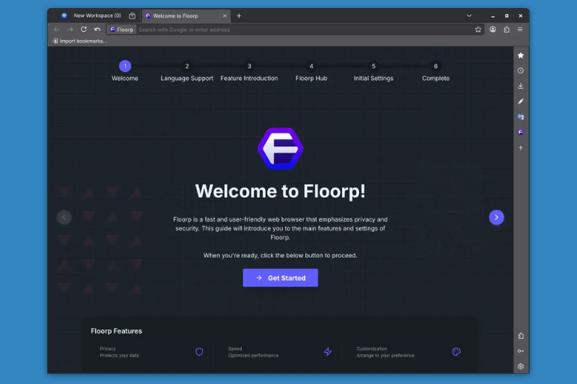Open the hamburger application menu

520,30
